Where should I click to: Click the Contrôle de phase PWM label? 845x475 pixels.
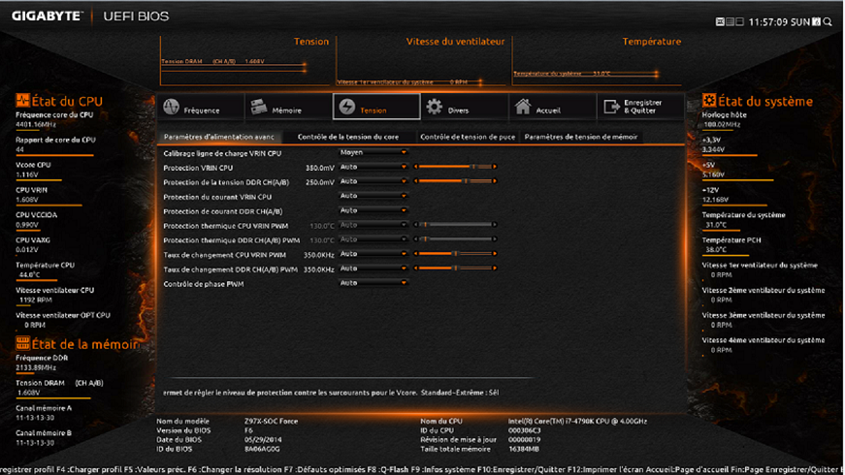tap(204, 284)
